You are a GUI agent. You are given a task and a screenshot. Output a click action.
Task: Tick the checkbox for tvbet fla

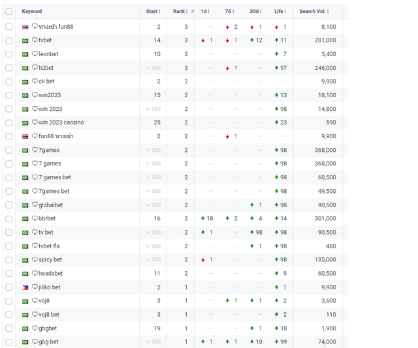click(8, 246)
